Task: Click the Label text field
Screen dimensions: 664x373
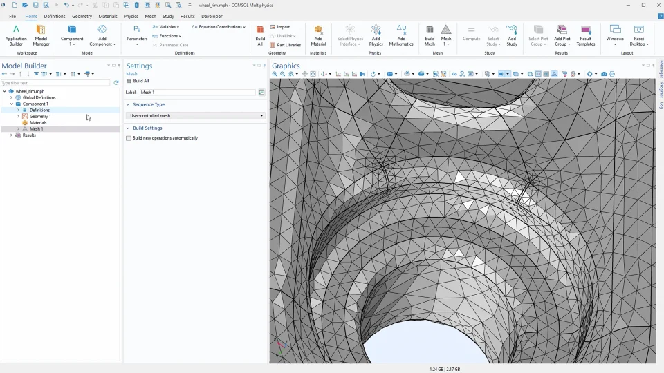Action: click(x=197, y=92)
